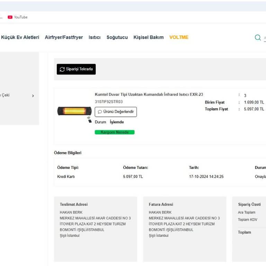Image resolution: width=266 pixels, height=266 pixels.
Task: Open Soğutucu category
Action: click(x=117, y=37)
